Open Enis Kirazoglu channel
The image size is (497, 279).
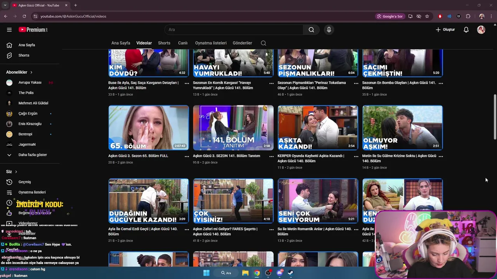(30, 124)
